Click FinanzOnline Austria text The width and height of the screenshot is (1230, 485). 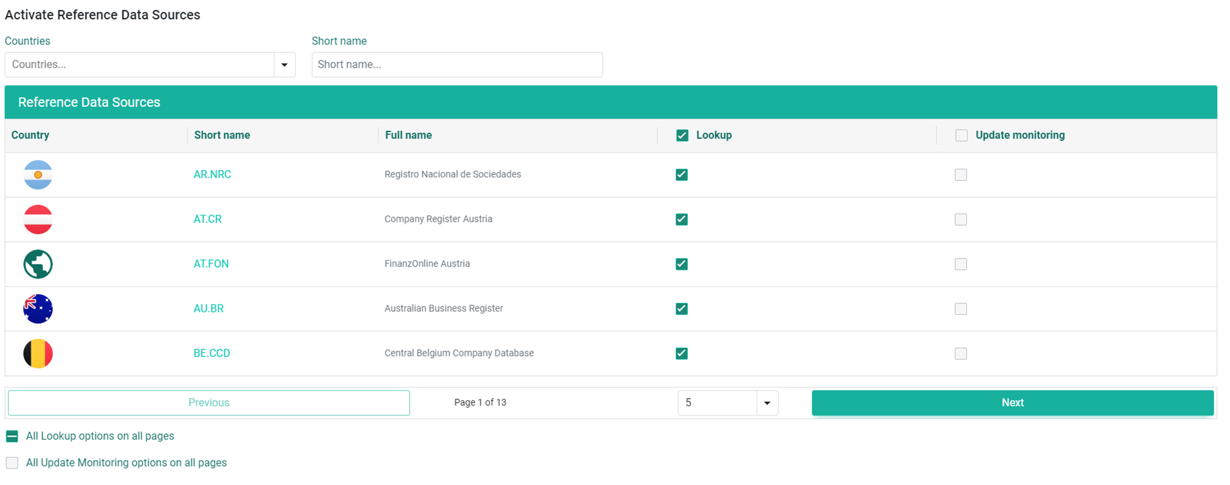point(427,264)
